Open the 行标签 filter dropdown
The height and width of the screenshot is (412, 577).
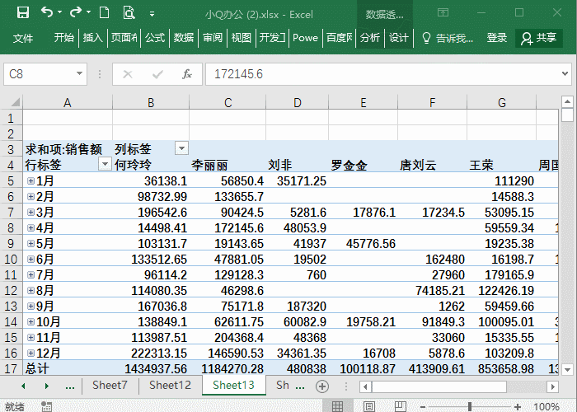click(105, 164)
